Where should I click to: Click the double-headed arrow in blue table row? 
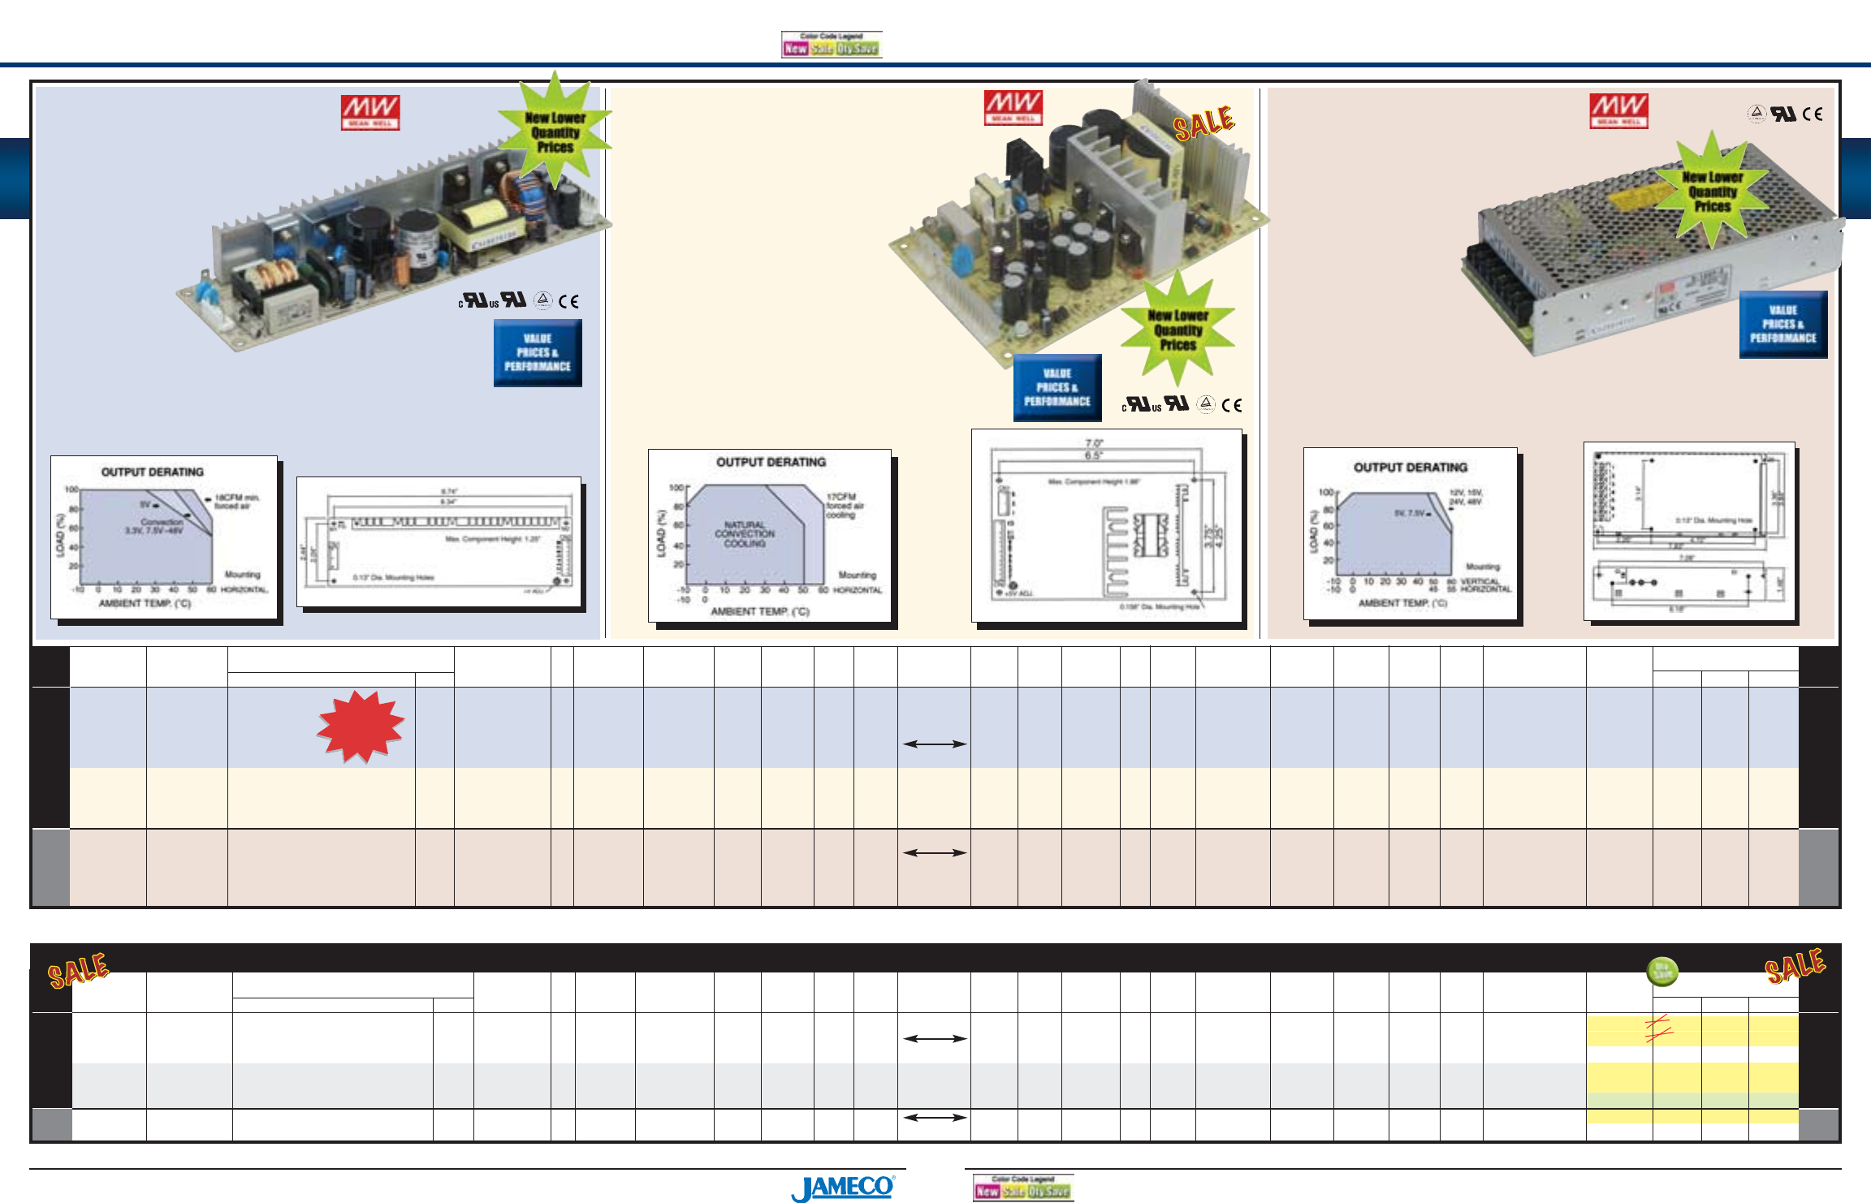(x=935, y=744)
